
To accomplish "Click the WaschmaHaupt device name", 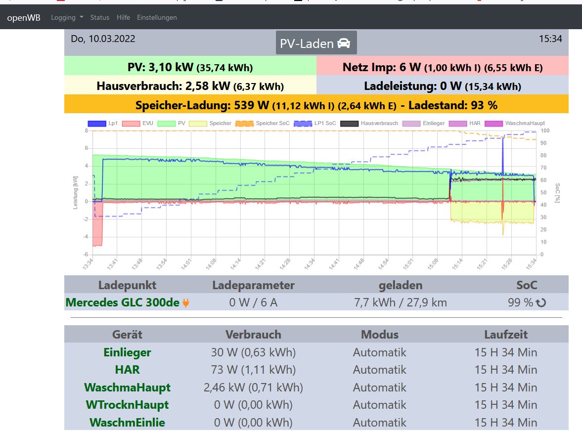I will (x=127, y=388).
